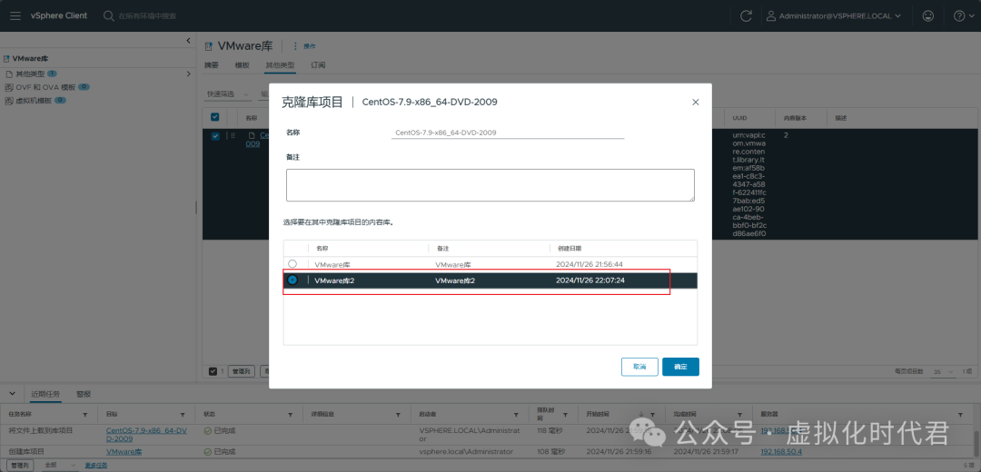This screenshot has width=981, height=472.
Task: Filter the 目标 column
Action: pyautogui.click(x=183, y=415)
